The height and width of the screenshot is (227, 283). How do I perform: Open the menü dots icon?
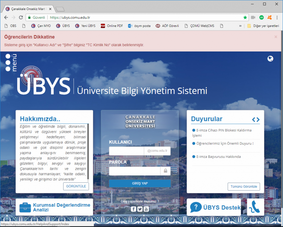coord(8,62)
